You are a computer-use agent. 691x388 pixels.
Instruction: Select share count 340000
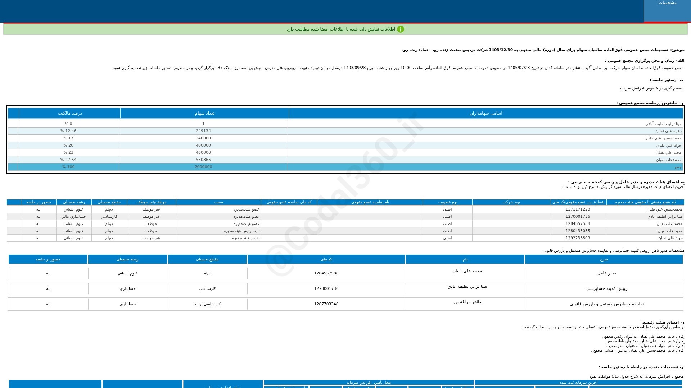pyautogui.click(x=203, y=138)
